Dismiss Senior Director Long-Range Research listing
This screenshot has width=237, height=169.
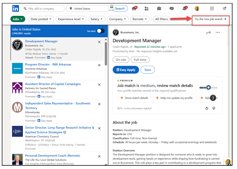click(99, 128)
